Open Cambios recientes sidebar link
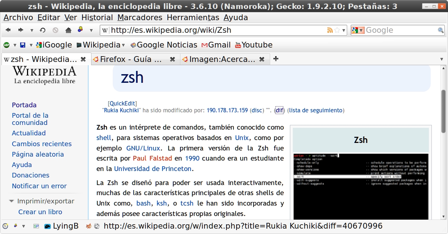The width and height of the screenshot is (448, 234). tap(42, 144)
